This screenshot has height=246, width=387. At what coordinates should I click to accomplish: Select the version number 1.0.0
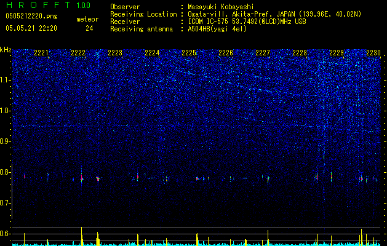83,5
